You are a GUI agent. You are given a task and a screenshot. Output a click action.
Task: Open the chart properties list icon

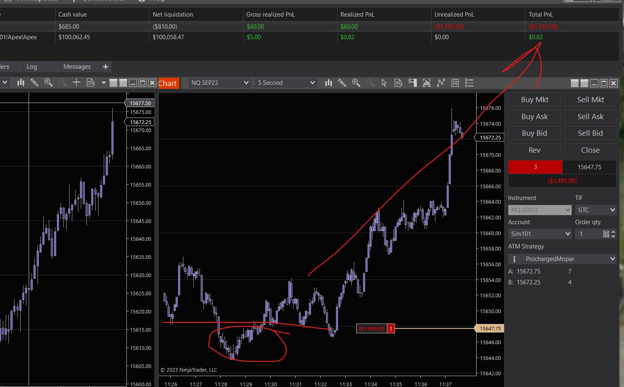pyautogui.click(x=469, y=83)
